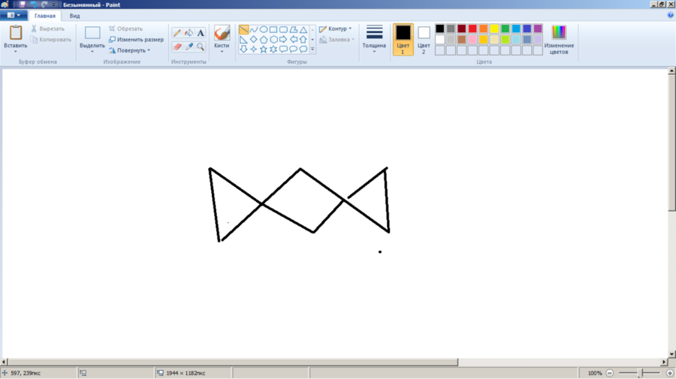Screen dimensions: 676x379
Task: Click the Save icon in quick access toolbar
Action: tap(23, 5)
